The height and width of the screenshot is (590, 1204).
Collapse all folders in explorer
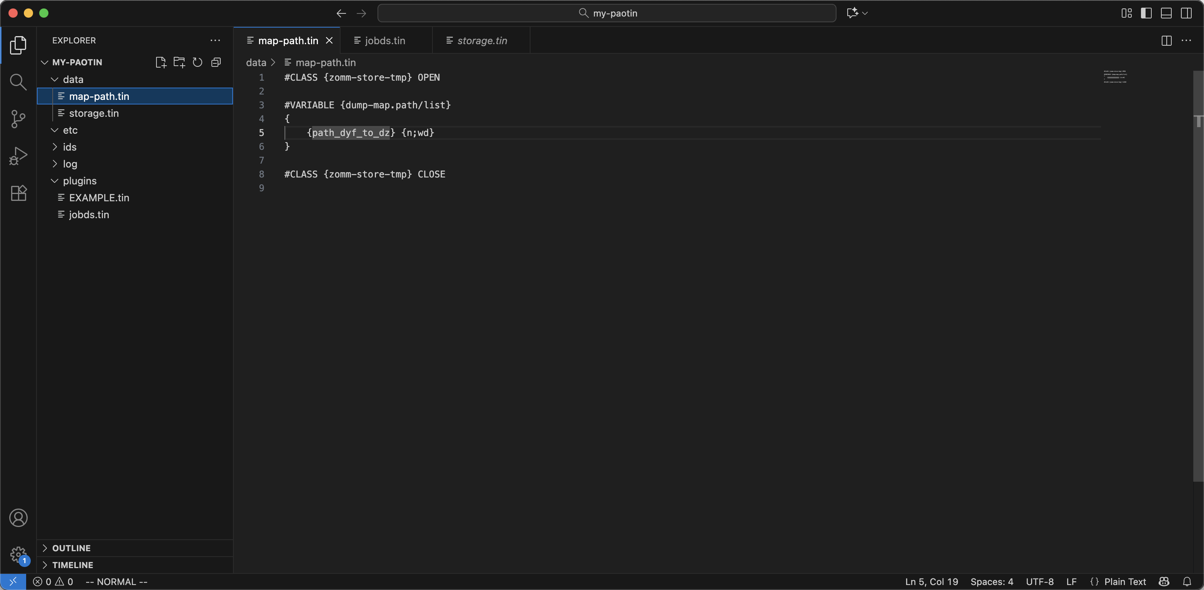click(216, 62)
